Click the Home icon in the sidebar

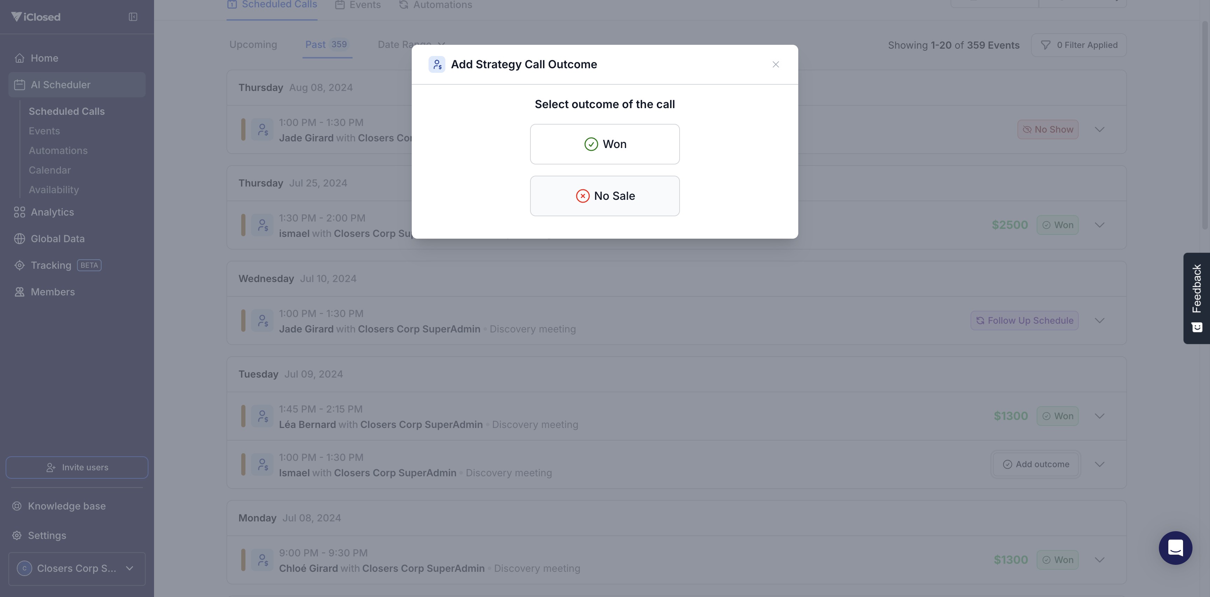tap(19, 58)
